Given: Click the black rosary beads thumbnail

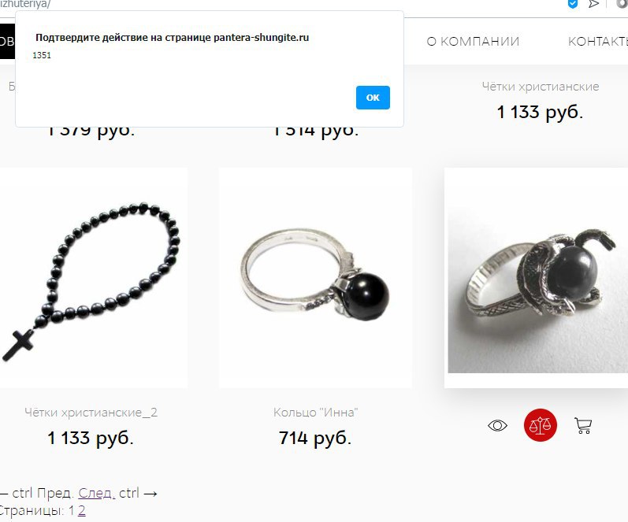Looking at the screenshot, I should [x=92, y=278].
